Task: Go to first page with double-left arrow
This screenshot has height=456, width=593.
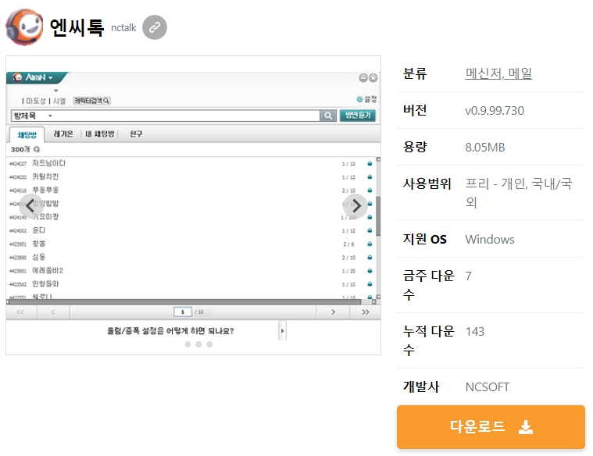Action: coord(21,312)
